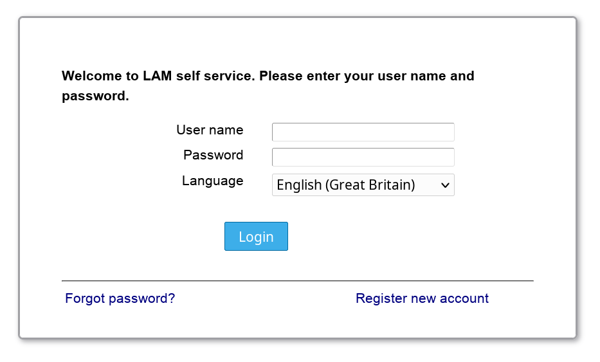Click the word "Welcome" in the heading
The image size is (600, 362).
(x=91, y=76)
